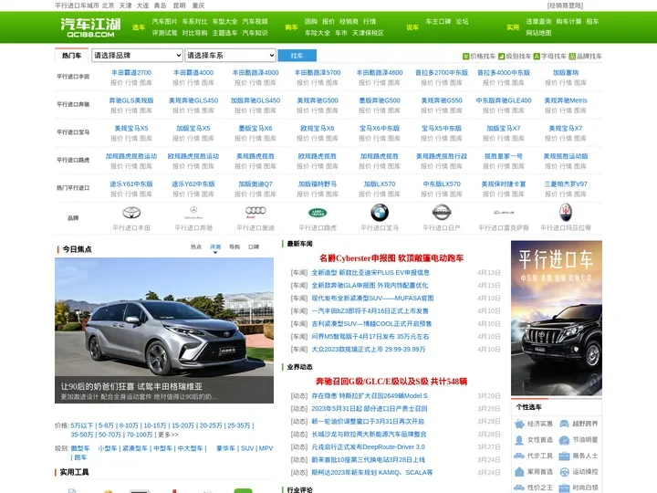Open headline 名爵Cyberster申报图 软顶敞篷电动跑车

(391, 257)
